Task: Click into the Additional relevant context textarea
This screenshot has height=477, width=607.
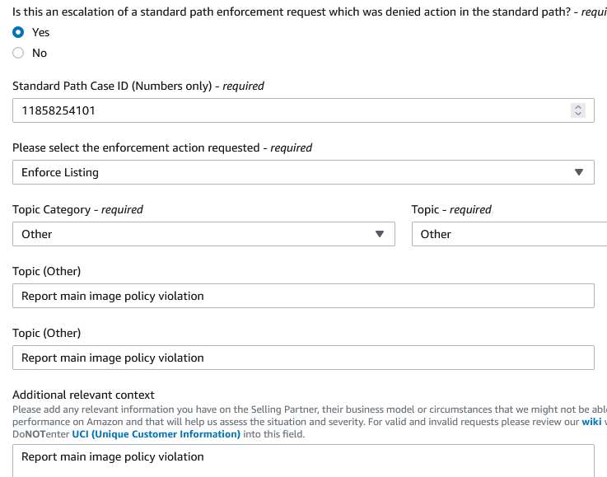Action: pyautogui.click(x=303, y=460)
